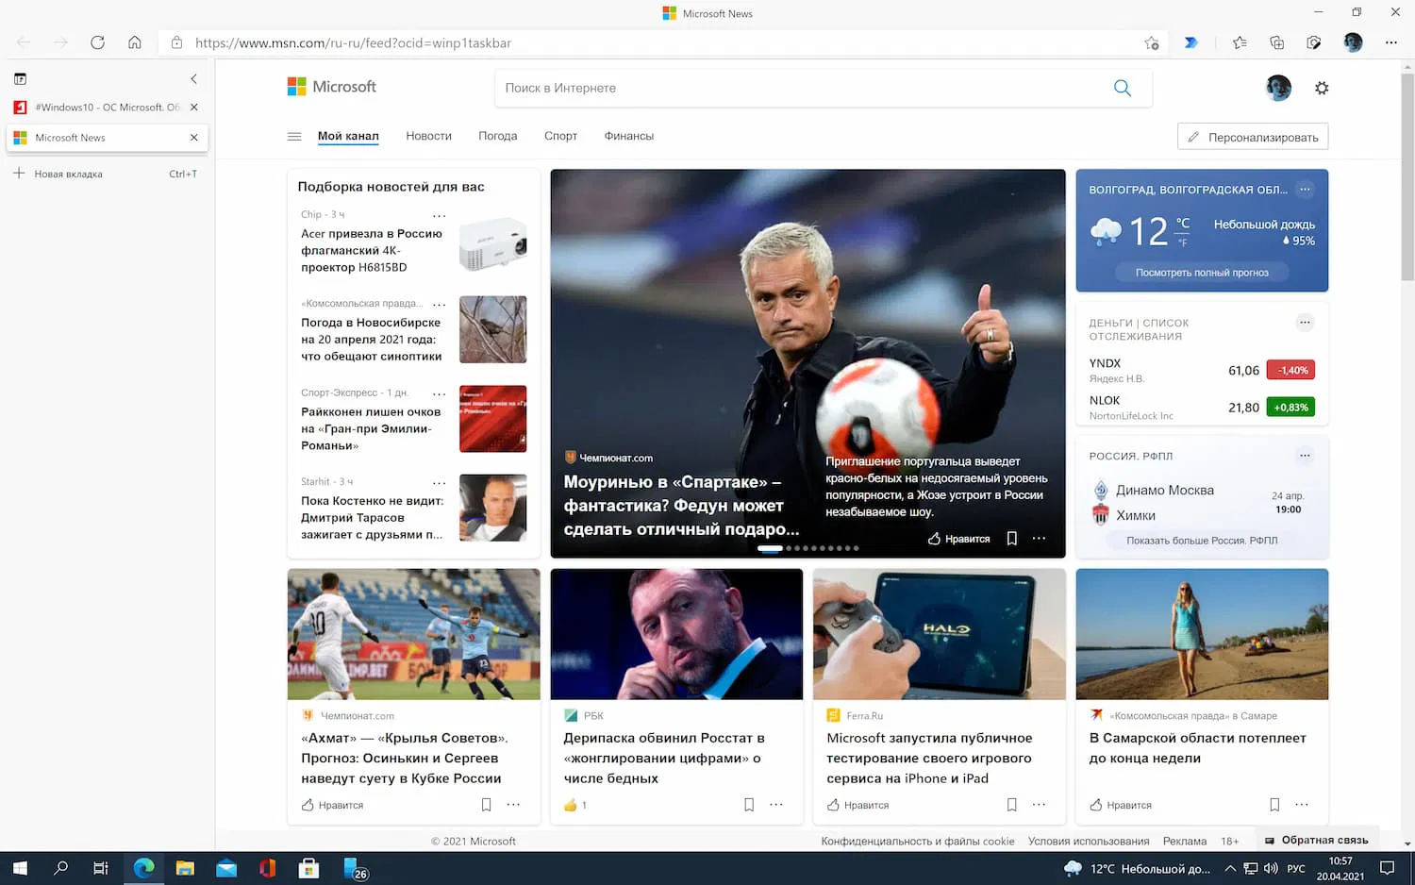The height and width of the screenshot is (885, 1415).
Task: Refresh the current page
Action: tap(97, 42)
